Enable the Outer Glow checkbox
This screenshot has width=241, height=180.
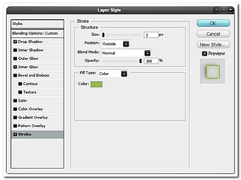pyautogui.click(x=15, y=58)
